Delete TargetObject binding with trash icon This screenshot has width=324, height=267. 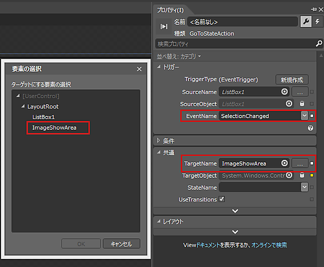coord(302,175)
